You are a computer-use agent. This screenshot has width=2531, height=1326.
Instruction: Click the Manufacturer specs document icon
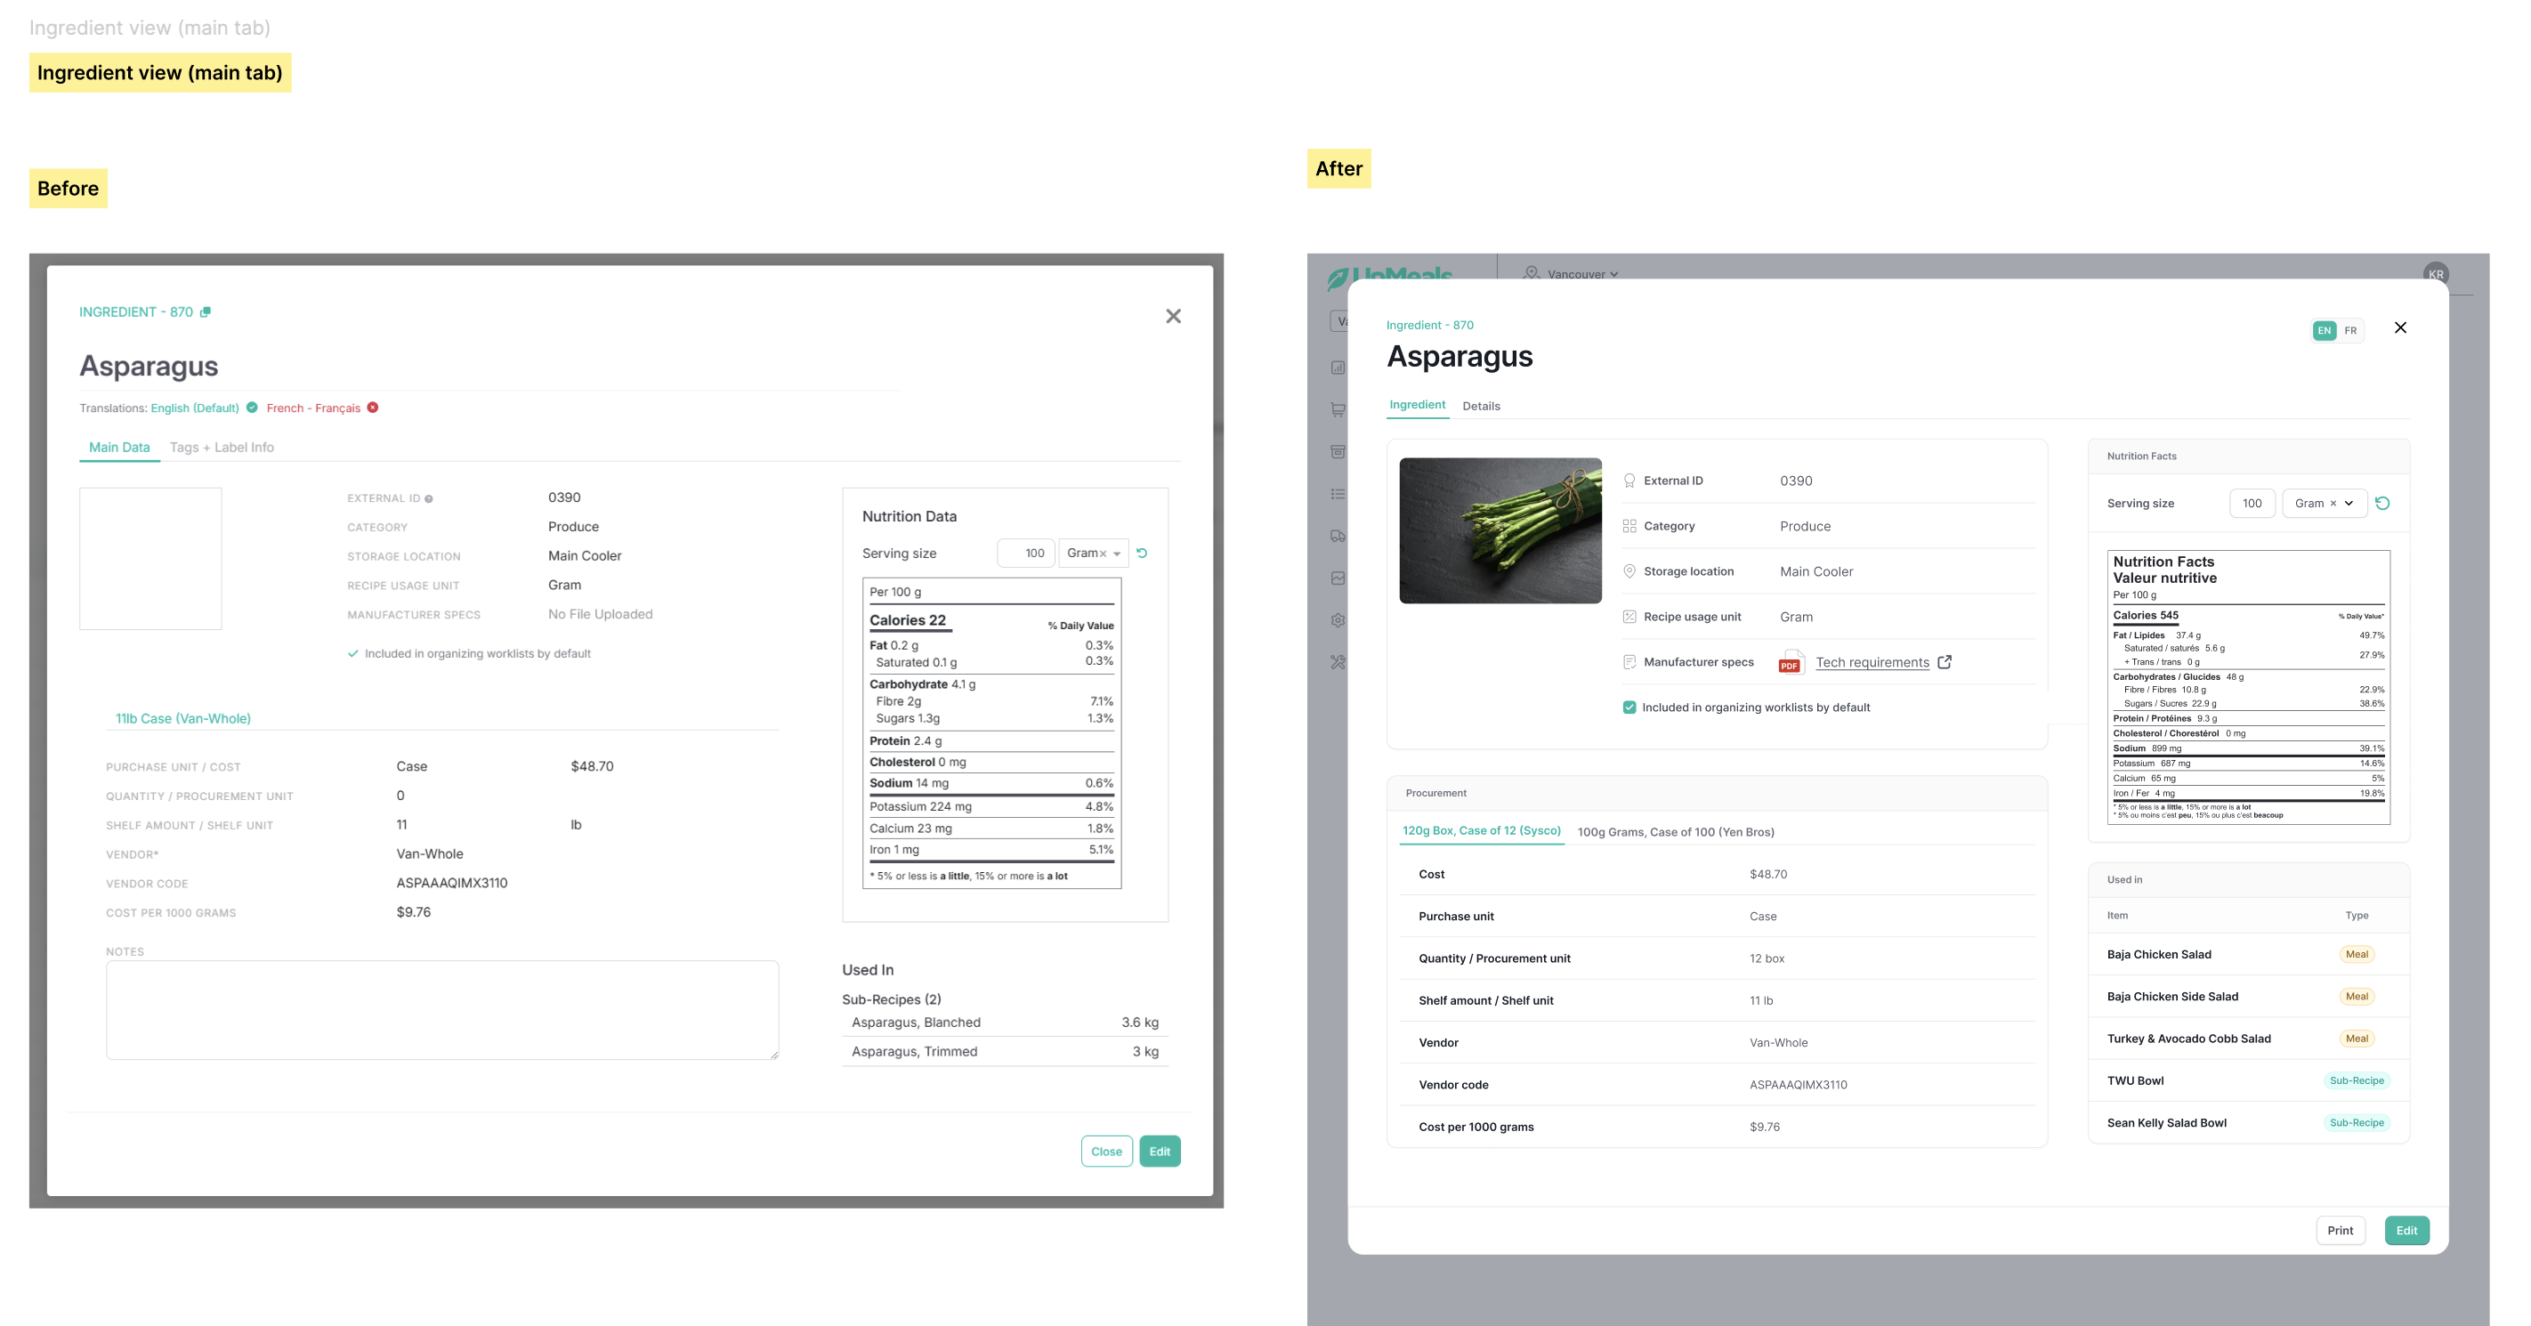(1629, 662)
